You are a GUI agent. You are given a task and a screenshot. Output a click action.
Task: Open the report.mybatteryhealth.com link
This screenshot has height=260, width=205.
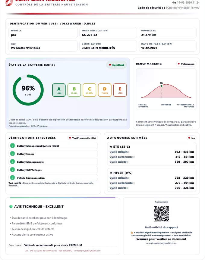click(161, 243)
